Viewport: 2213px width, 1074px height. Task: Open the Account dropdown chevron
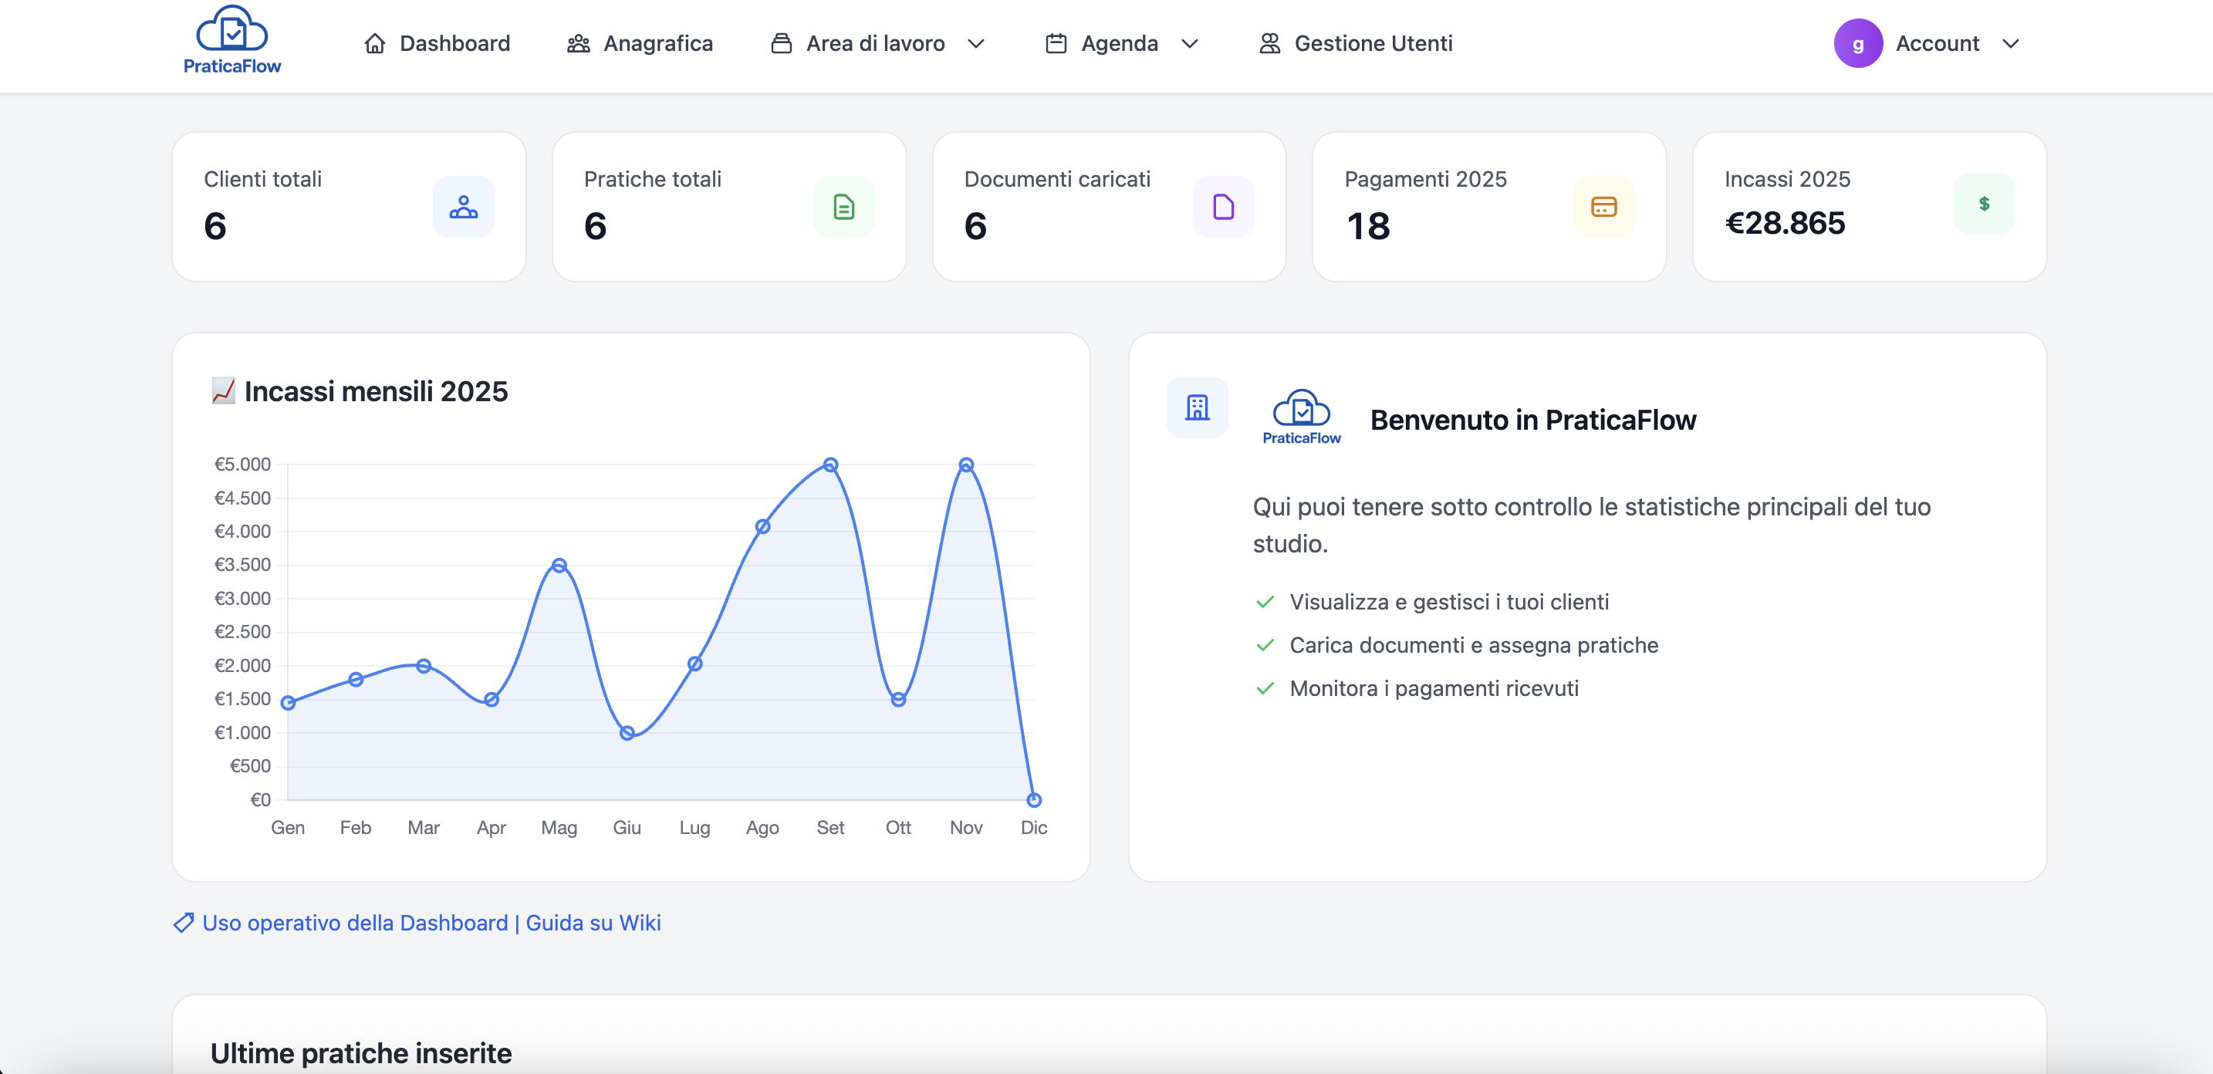point(2010,44)
